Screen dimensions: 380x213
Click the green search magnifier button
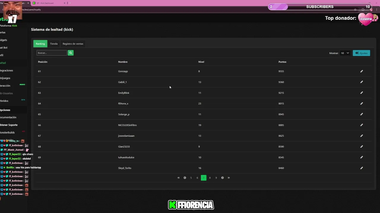(x=71, y=53)
